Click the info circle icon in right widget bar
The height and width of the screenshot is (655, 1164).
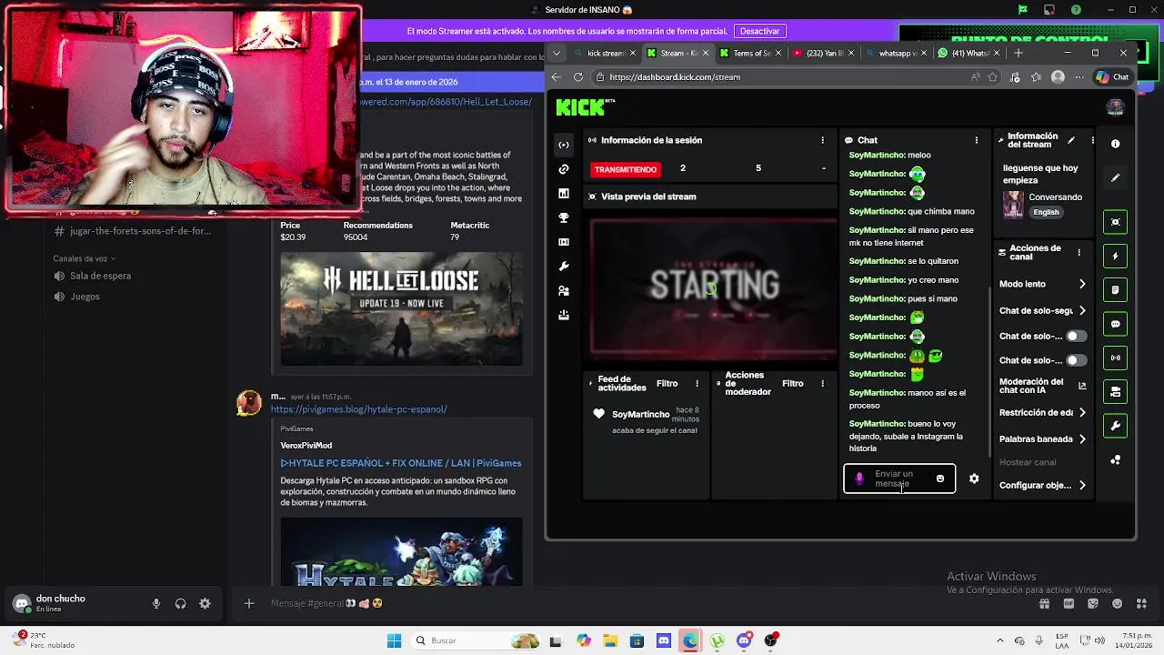tap(1116, 144)
